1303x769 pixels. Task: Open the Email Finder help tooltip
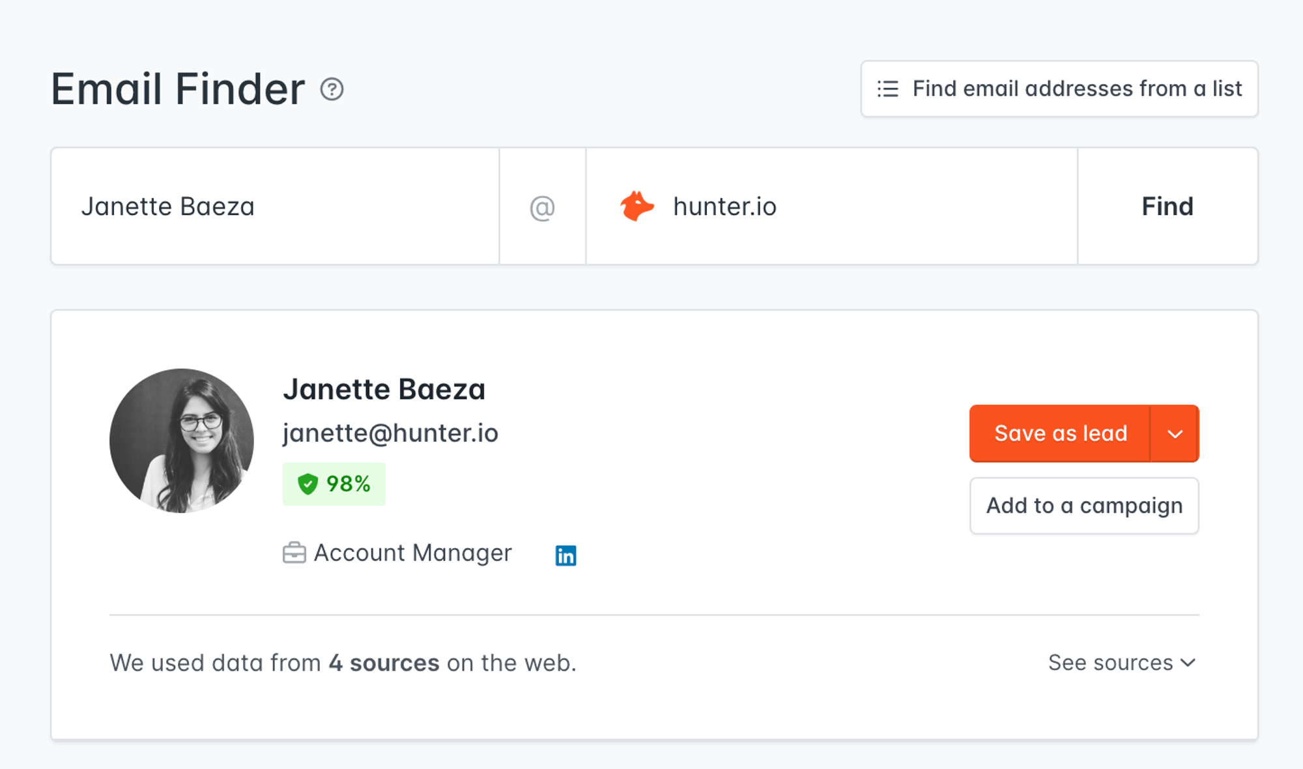point(332,90)
